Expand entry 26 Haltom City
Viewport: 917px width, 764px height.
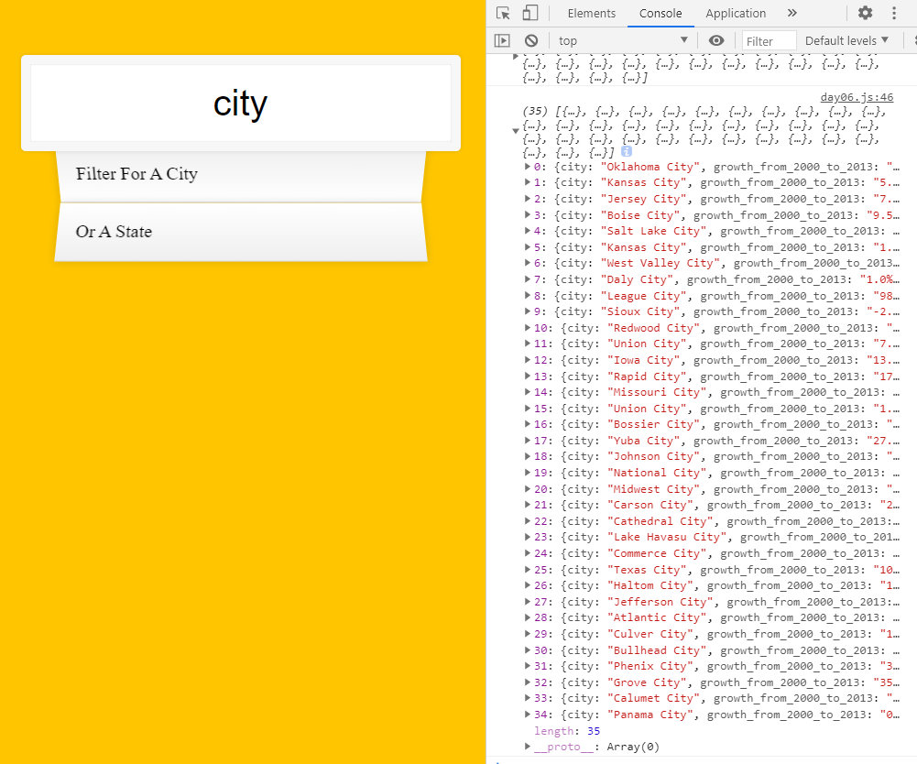528,586
